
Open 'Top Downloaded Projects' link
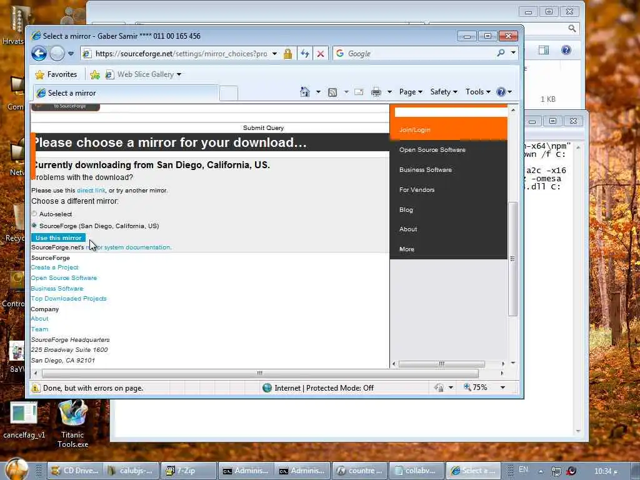click(x=69, y=298)
